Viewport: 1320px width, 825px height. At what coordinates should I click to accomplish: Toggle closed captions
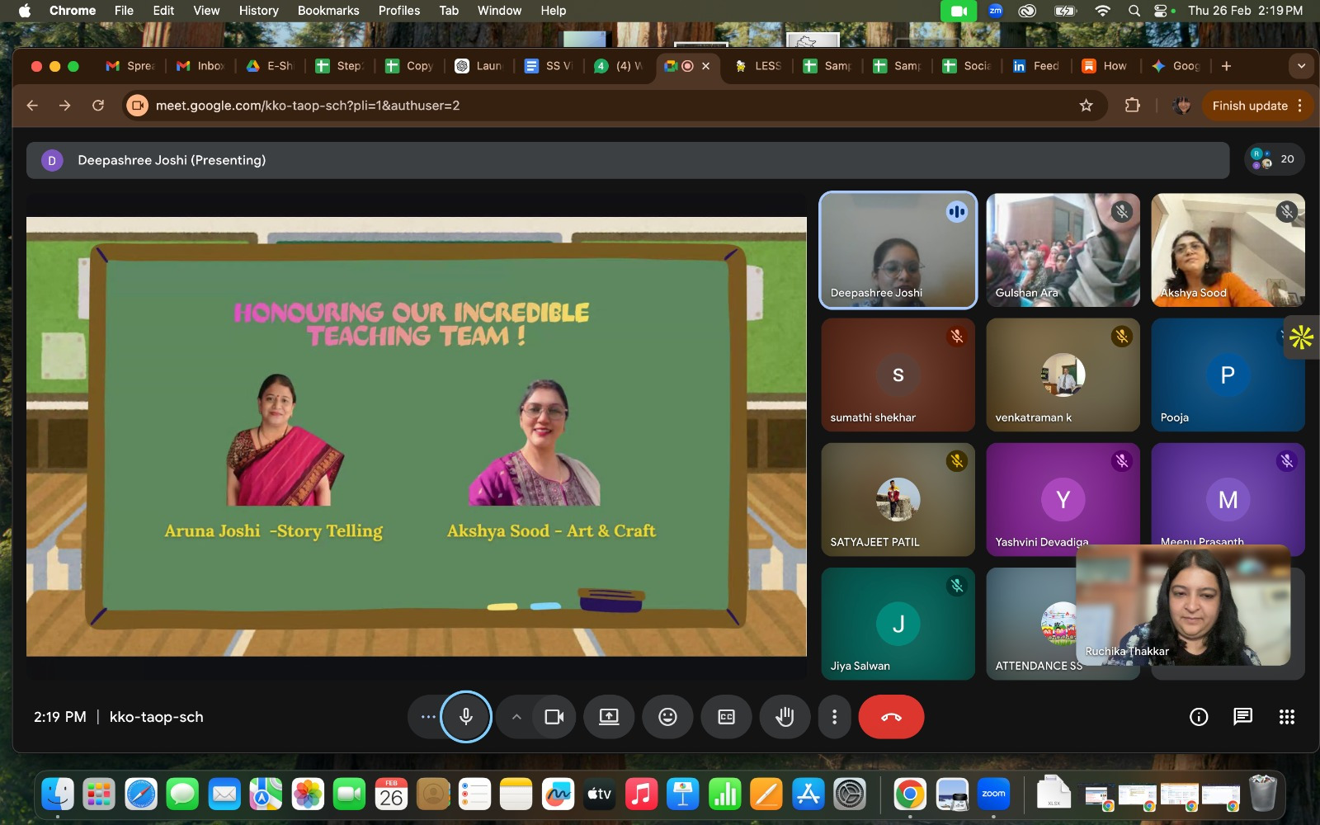(x=726, y=717)
